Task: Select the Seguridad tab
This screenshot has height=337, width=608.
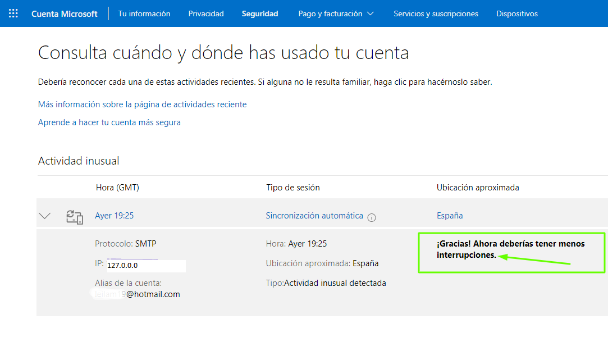Action: (x=260, y=13)
